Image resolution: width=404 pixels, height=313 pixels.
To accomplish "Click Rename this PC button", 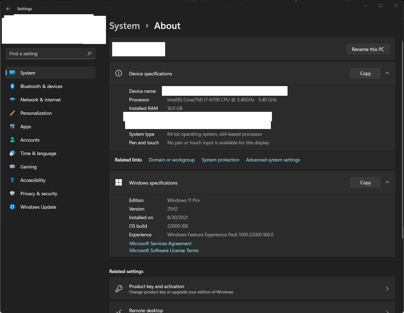I will (368, 49).
